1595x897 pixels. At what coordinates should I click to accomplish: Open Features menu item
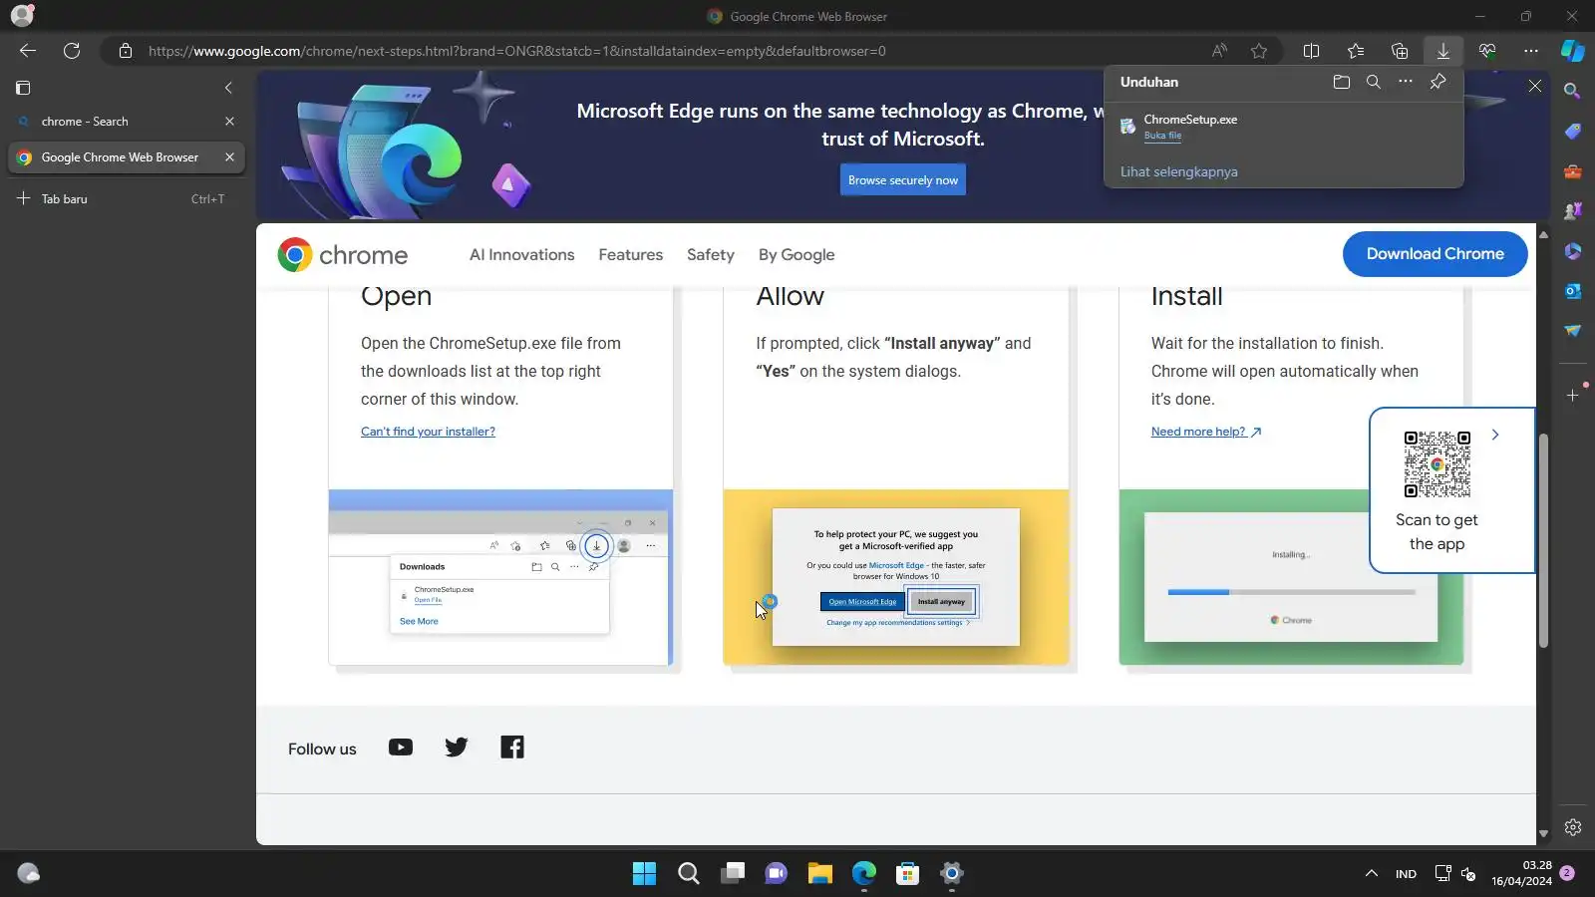pos(630,255)
